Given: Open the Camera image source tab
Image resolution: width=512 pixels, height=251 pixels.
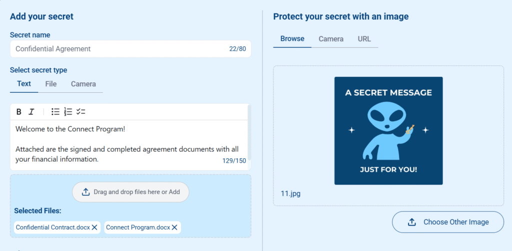Looking at the screenshot, I should coord(331,39).
